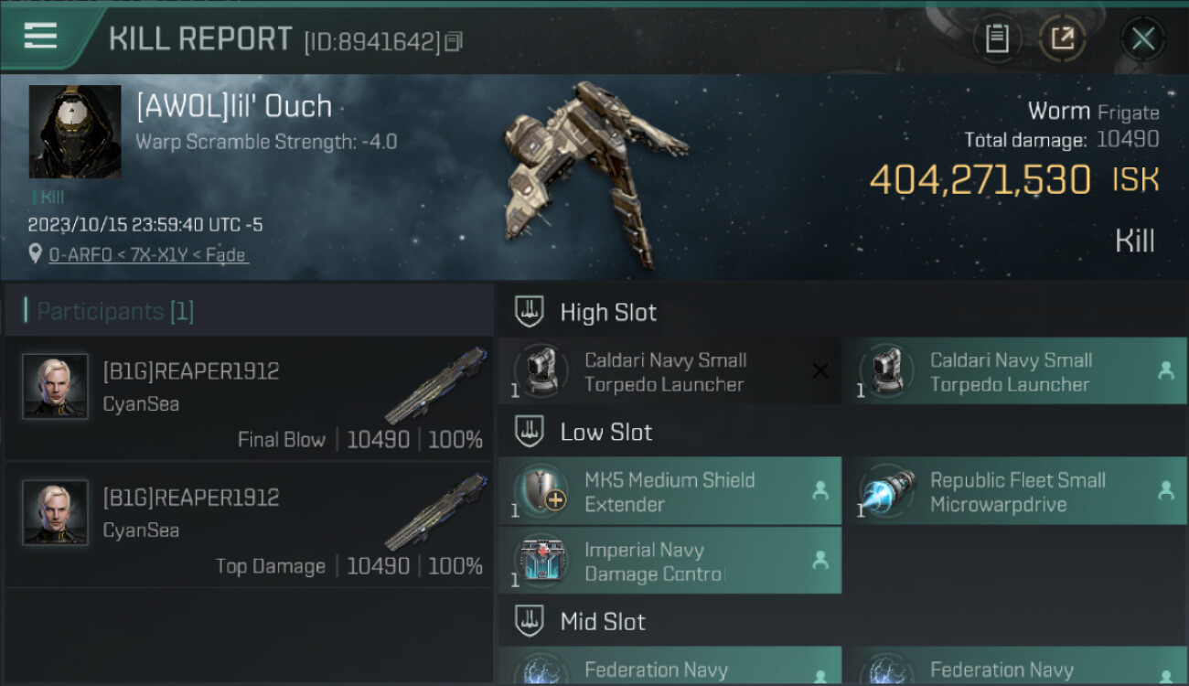The image size is (1189, 686).
Task: Click the location pin icon
Action: [36, 254]
